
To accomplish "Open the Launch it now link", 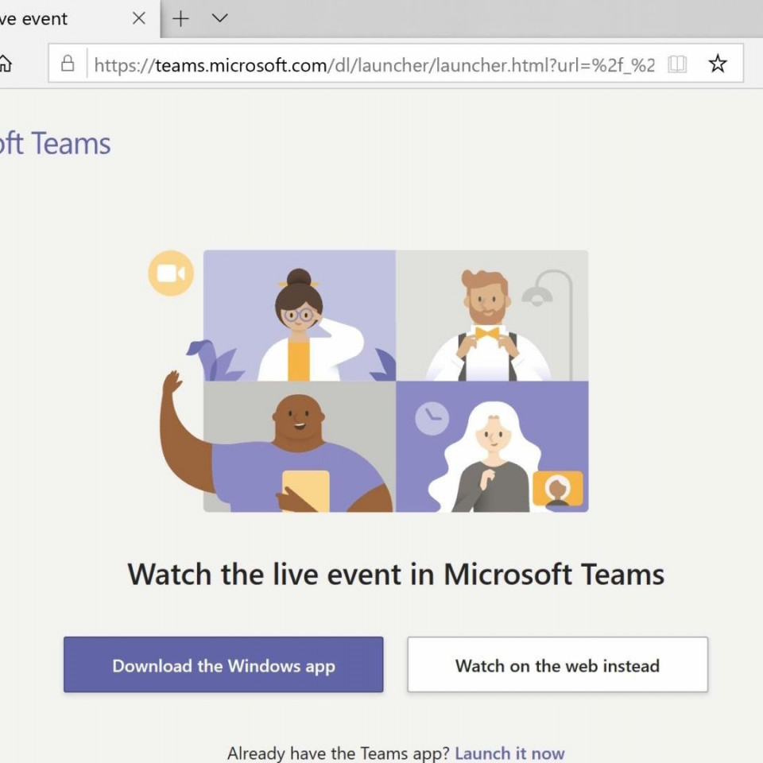I will (x=509, y=753).
